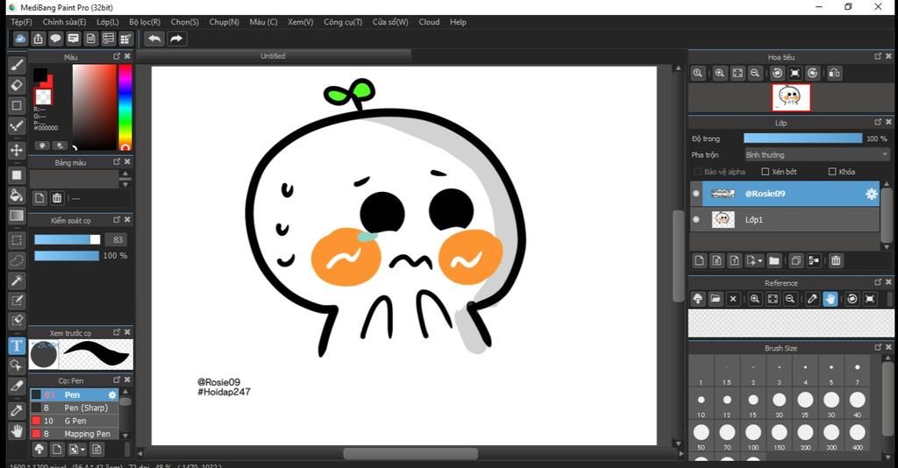The width and height of the screenshot is (898, 468).
Task: Pick a color in the saturation square
Action: tap(95, 107)
